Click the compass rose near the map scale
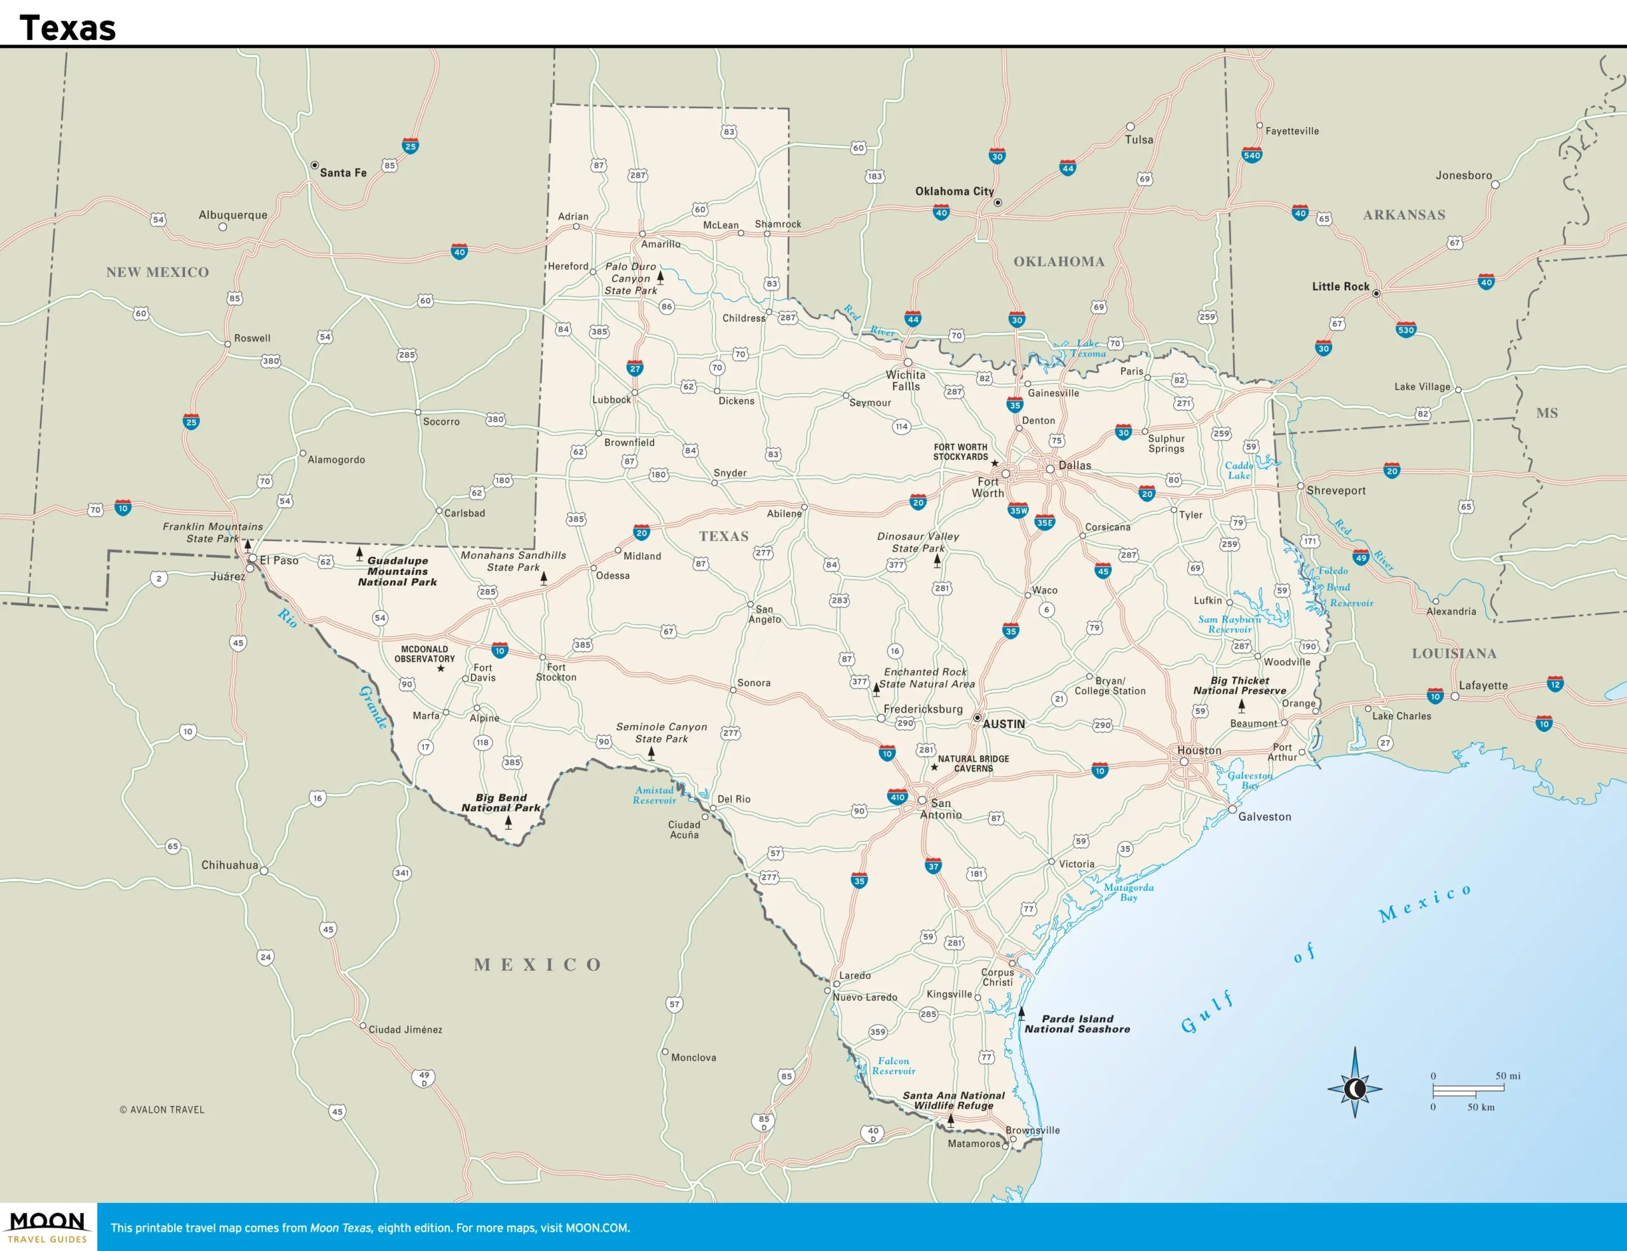1627x1251 pixels. coord(1354,1090)
